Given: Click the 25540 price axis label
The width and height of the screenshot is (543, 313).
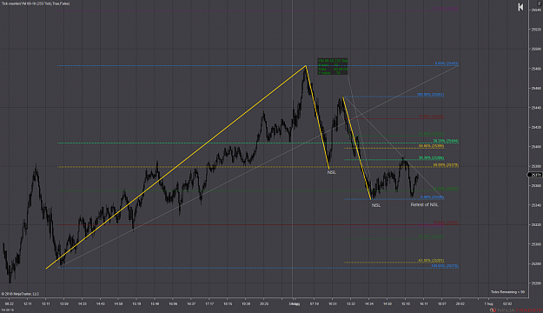Looking at the screenshot, I should tap(536, 10).
